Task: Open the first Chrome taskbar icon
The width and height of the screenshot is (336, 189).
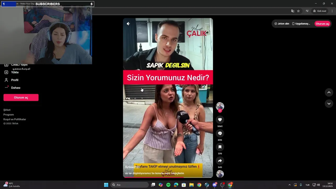Action: 199,185
